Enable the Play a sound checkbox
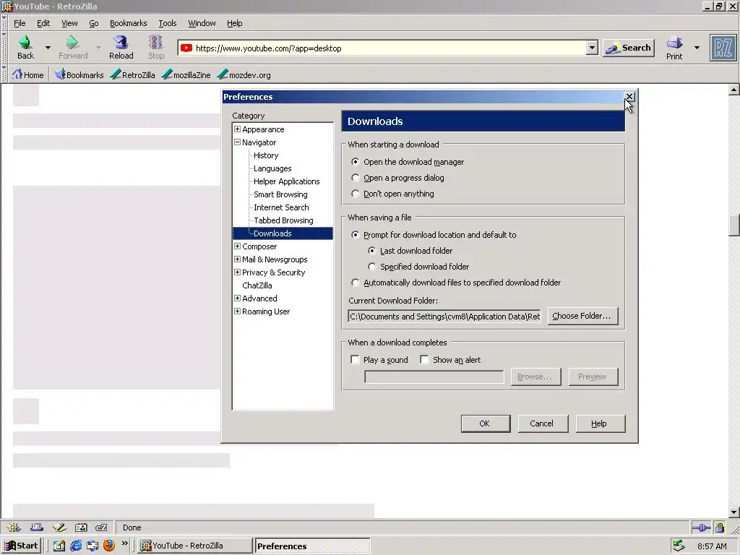This screenshot has height=555, width=740. [355, 360]
